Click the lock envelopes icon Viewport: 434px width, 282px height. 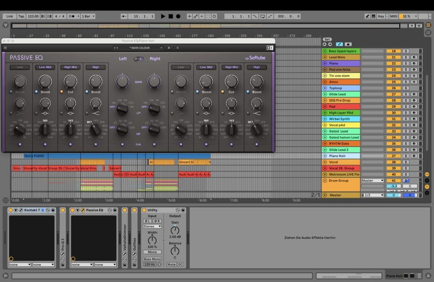tap(348, 44)
